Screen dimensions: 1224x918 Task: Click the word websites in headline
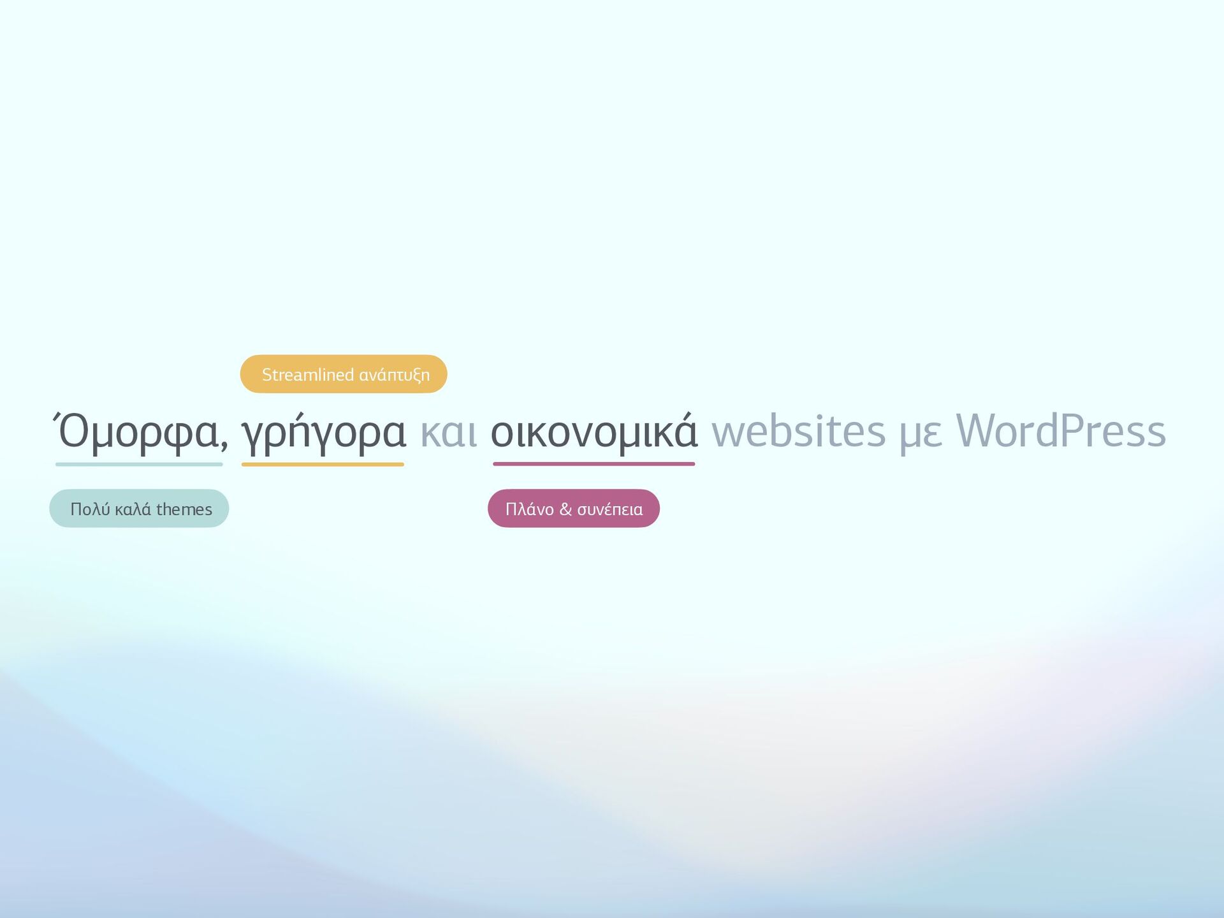click(798, 432)
